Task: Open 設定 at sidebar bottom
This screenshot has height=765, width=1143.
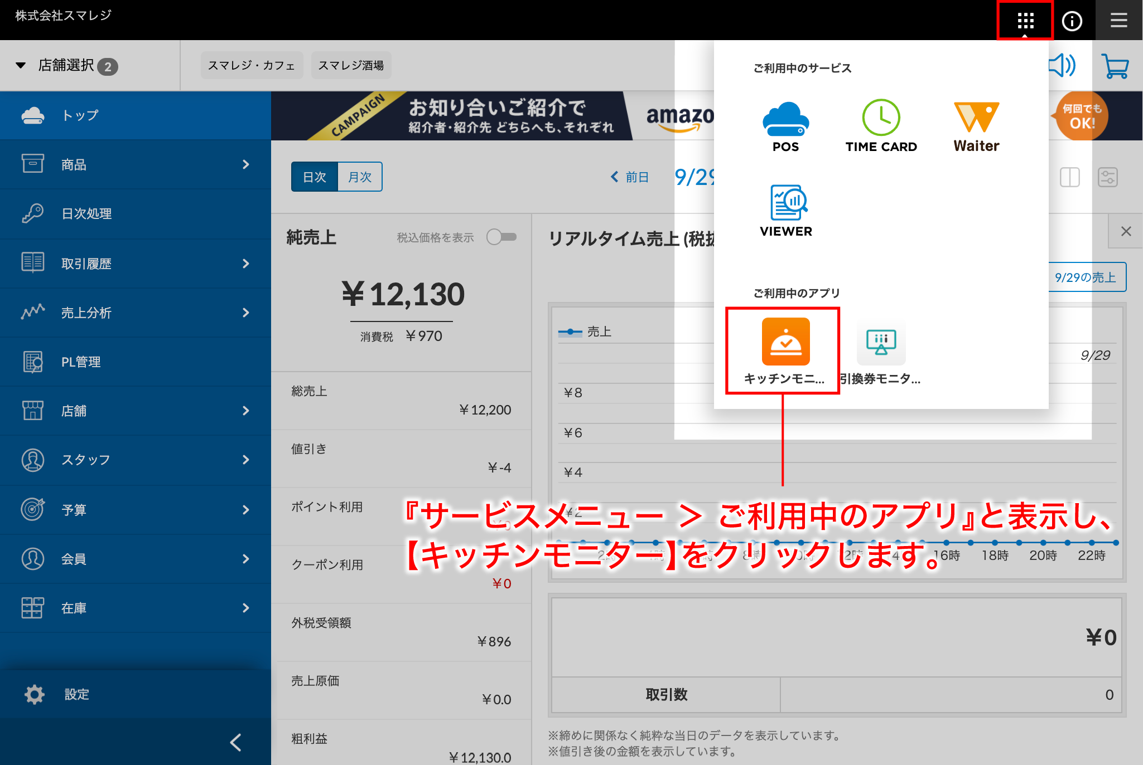Action: 136,694
